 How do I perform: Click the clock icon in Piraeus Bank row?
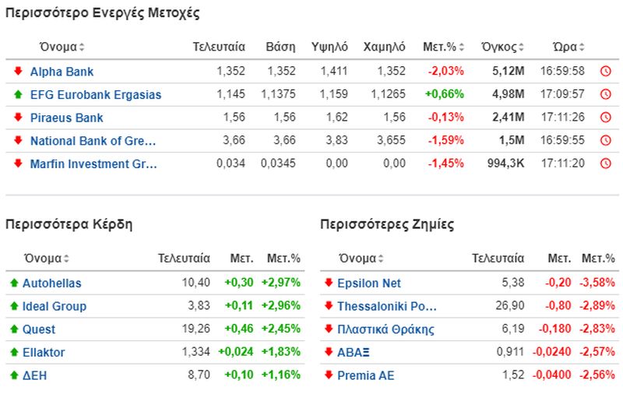point(605,117)
